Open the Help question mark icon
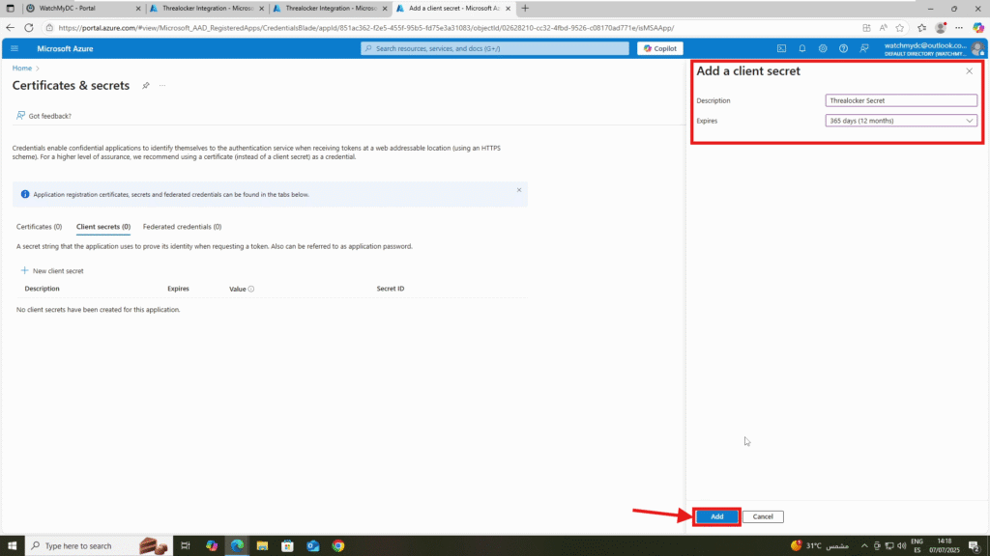Screen dimensions: 990x556 pos(843,48)
